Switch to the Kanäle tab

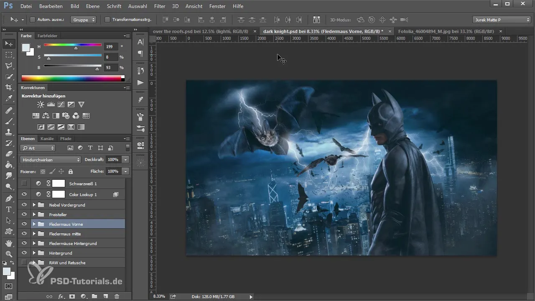[47, 138]
